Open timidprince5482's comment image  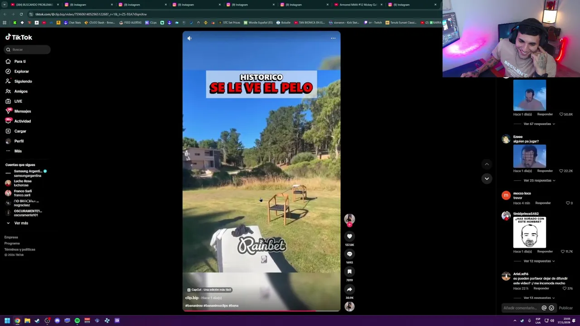click(x=530, y=232)
